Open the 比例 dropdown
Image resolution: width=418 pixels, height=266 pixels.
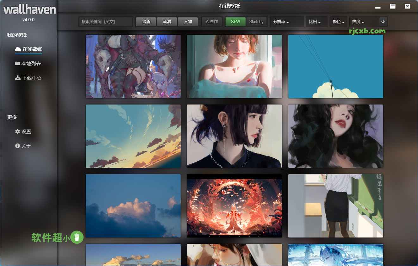click(x=315, y=22)
